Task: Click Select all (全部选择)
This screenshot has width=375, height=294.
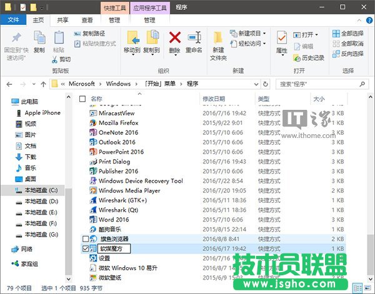Action: [347, 34]
